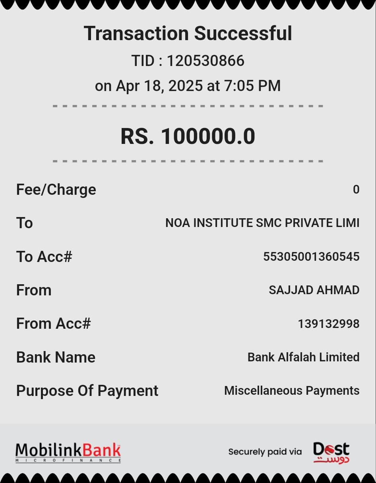
Task: Click the Transaction Successful heading
Action: (188, 33)
